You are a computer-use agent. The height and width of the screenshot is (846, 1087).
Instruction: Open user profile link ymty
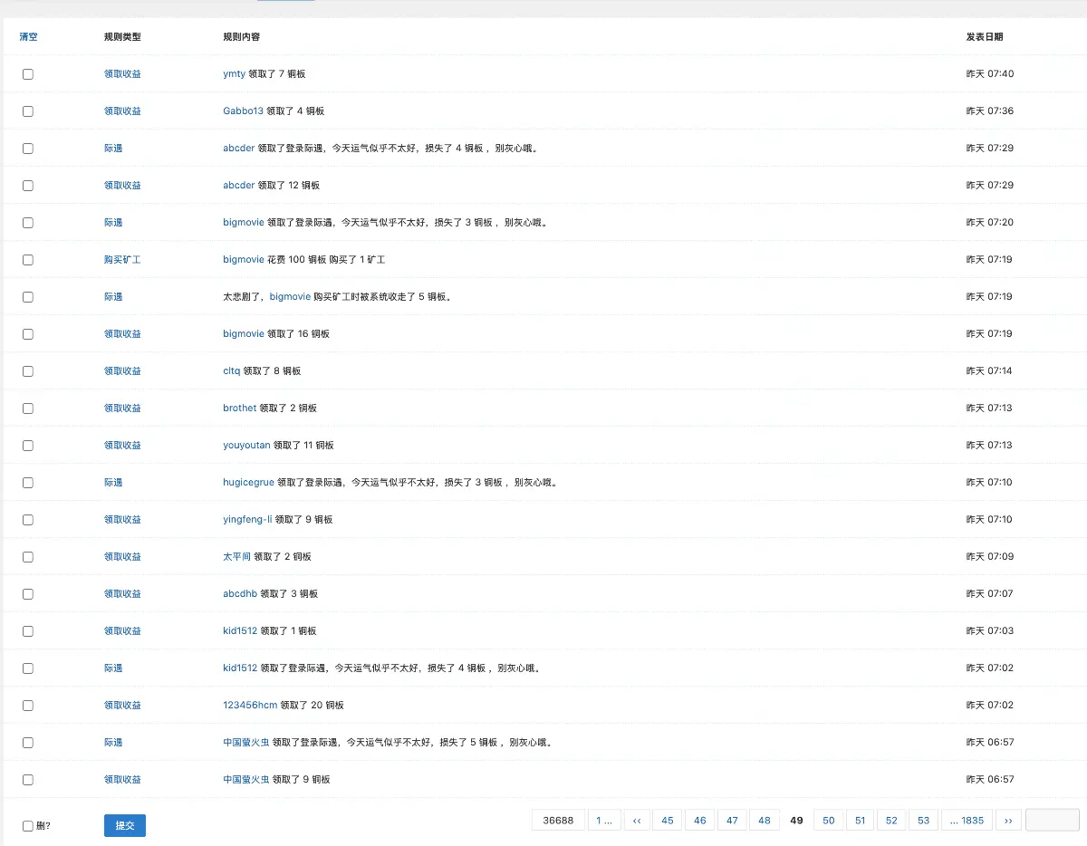(x=233, y=73)
